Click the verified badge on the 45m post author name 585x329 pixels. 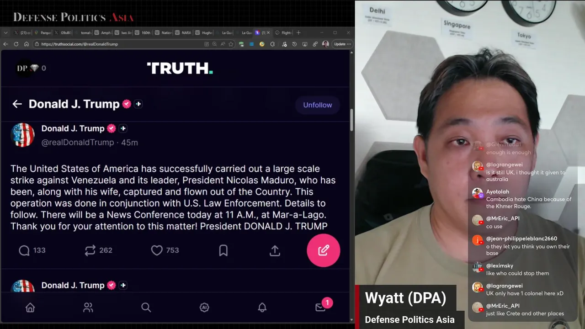tap(111, 128)
